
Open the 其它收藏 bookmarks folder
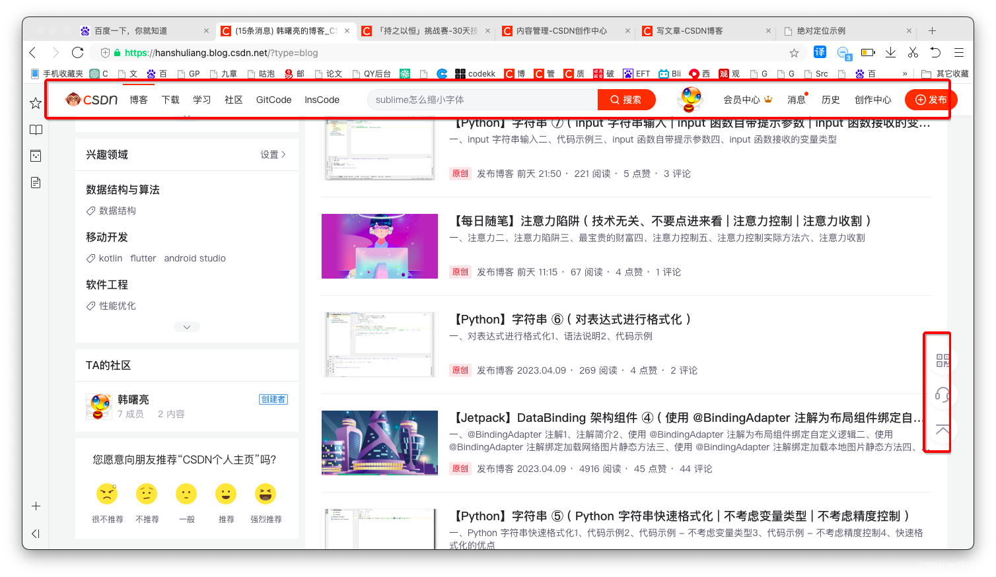(x=945, y=74)
